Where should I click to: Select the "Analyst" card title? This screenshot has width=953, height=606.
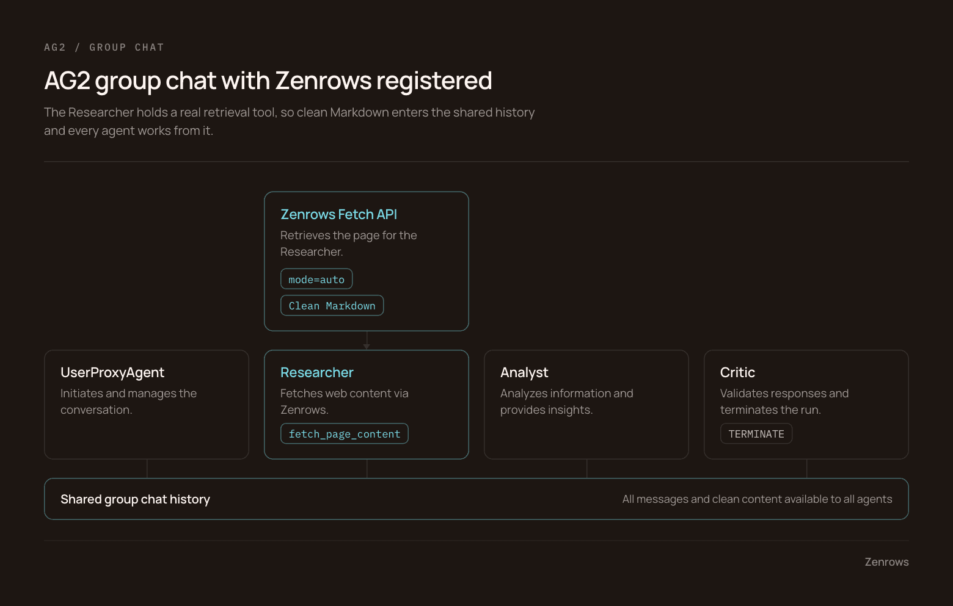(524, 372)
